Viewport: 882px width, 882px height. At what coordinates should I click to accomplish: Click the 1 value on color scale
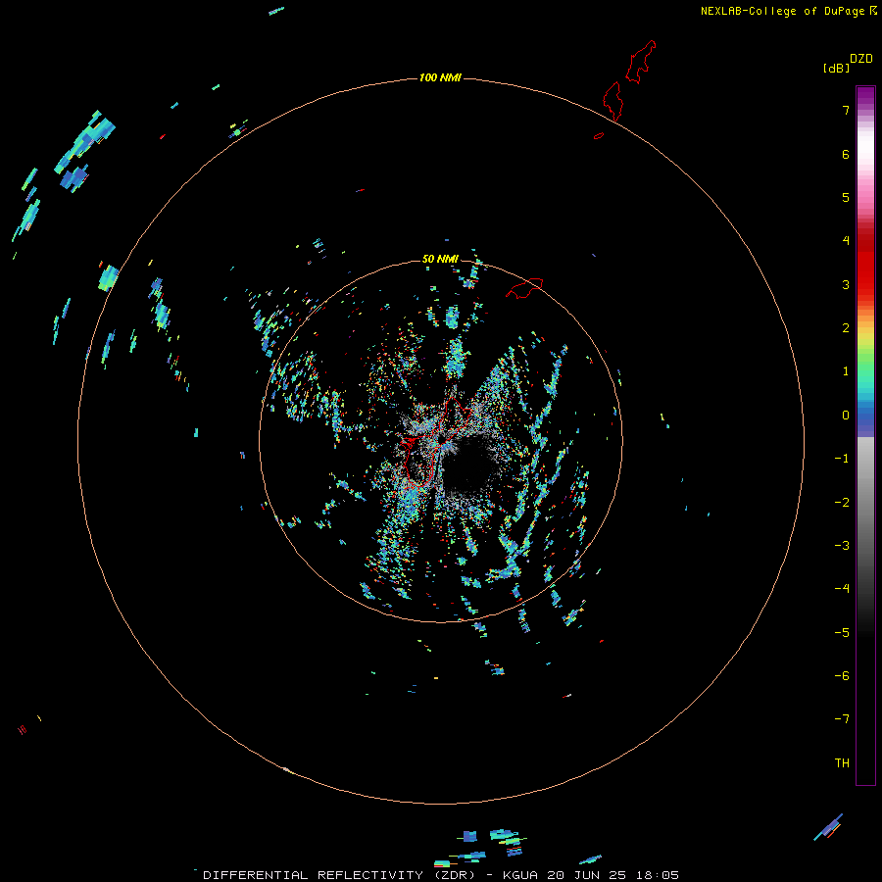pyautogui.click(x=846, y=371)
